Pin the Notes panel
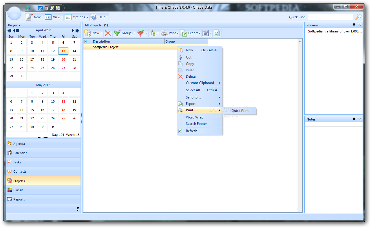Viewport: 371px width, 228px height. click(354, 119)
